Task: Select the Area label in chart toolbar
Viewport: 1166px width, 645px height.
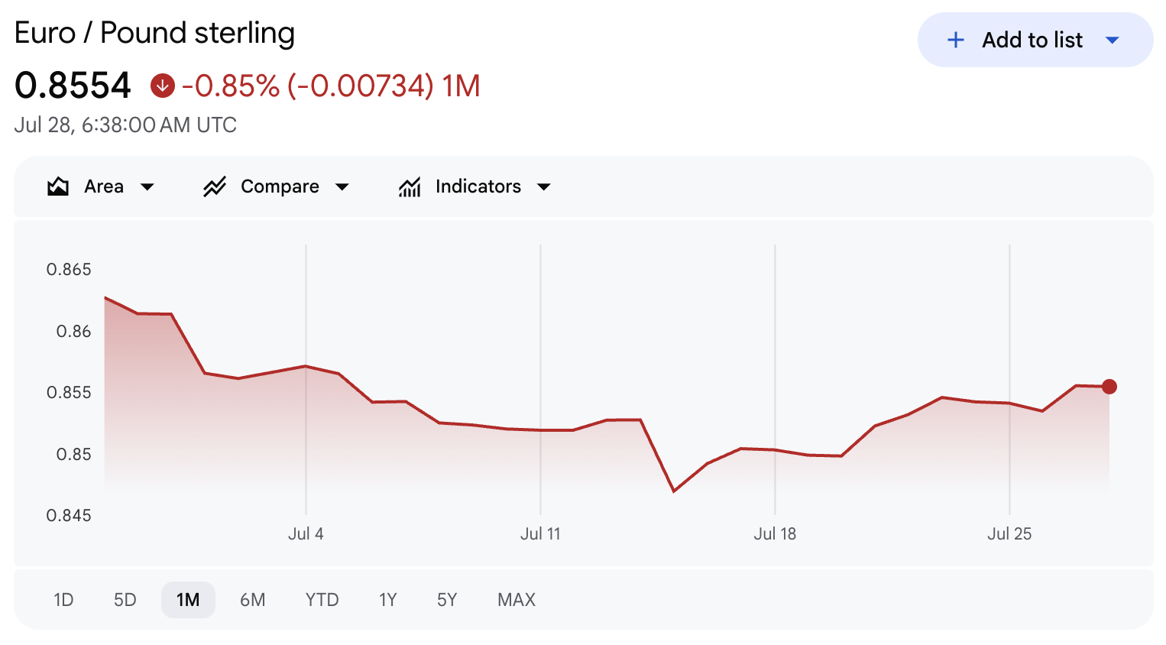Action: coord(104,186)
